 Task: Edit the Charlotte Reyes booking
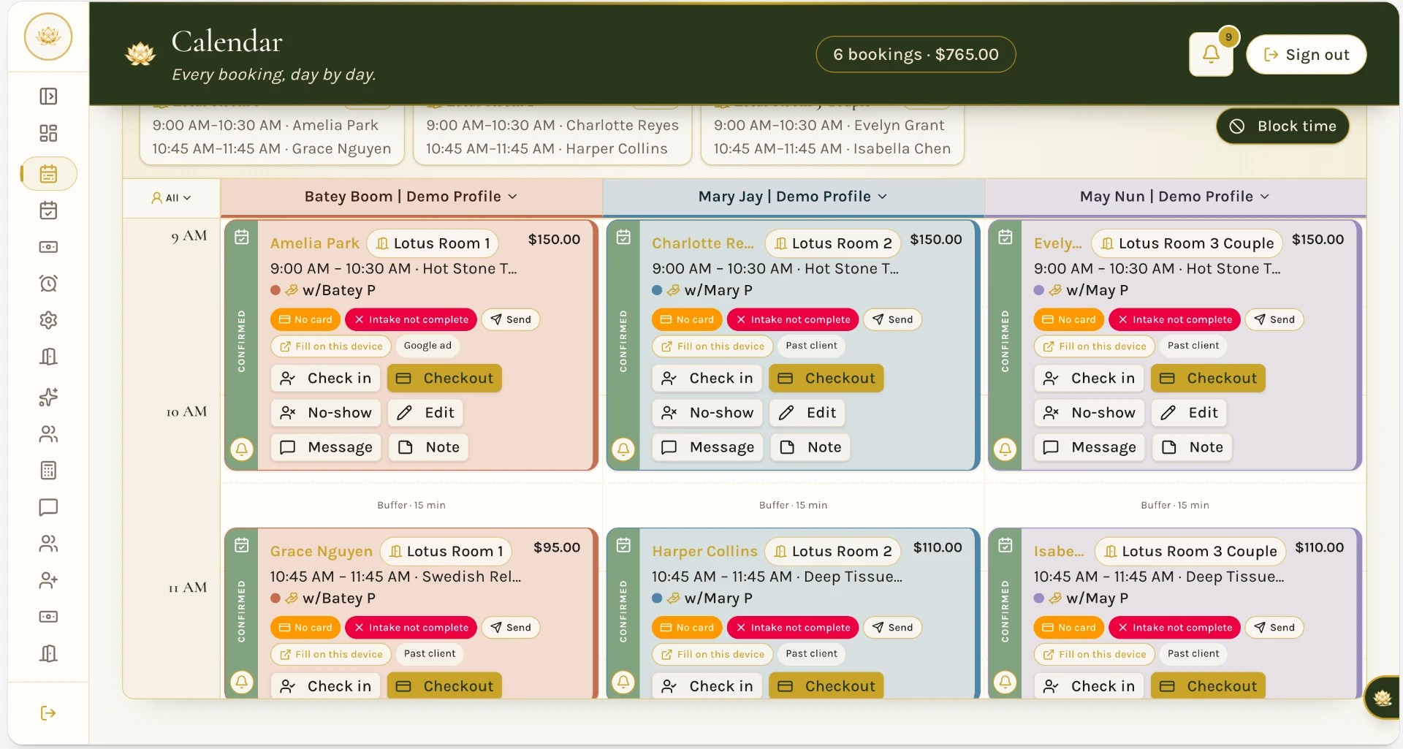tap(807, 413)
